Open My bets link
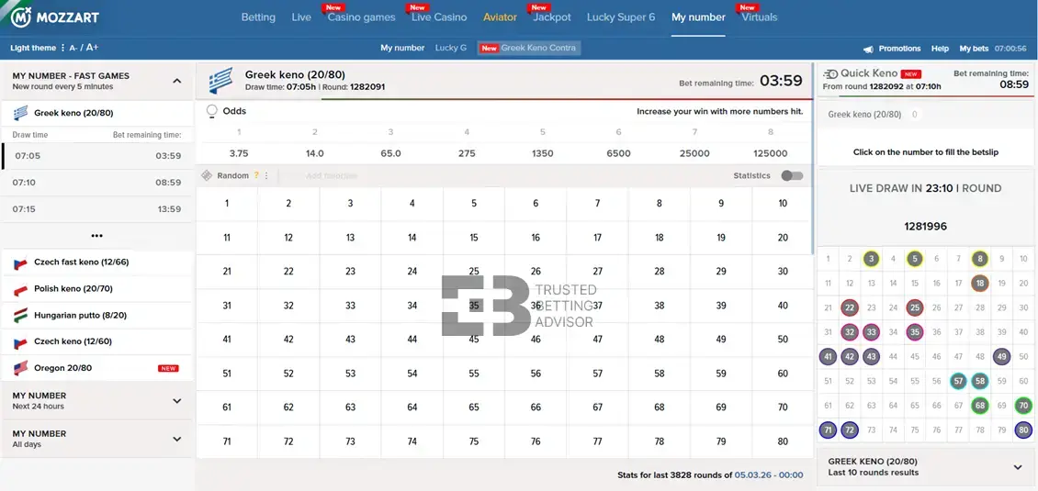 pos(975,49)
